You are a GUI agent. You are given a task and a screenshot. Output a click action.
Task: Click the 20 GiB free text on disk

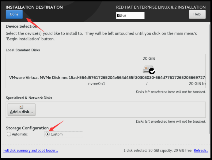click(x=197, y=84)
